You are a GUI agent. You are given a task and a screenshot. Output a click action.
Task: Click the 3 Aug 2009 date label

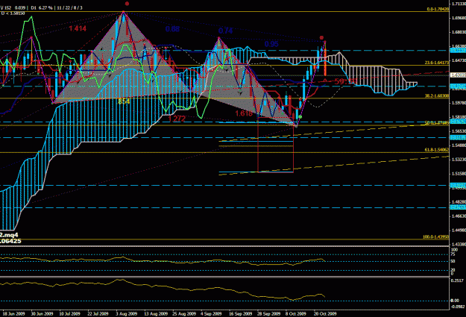[127, 314]
